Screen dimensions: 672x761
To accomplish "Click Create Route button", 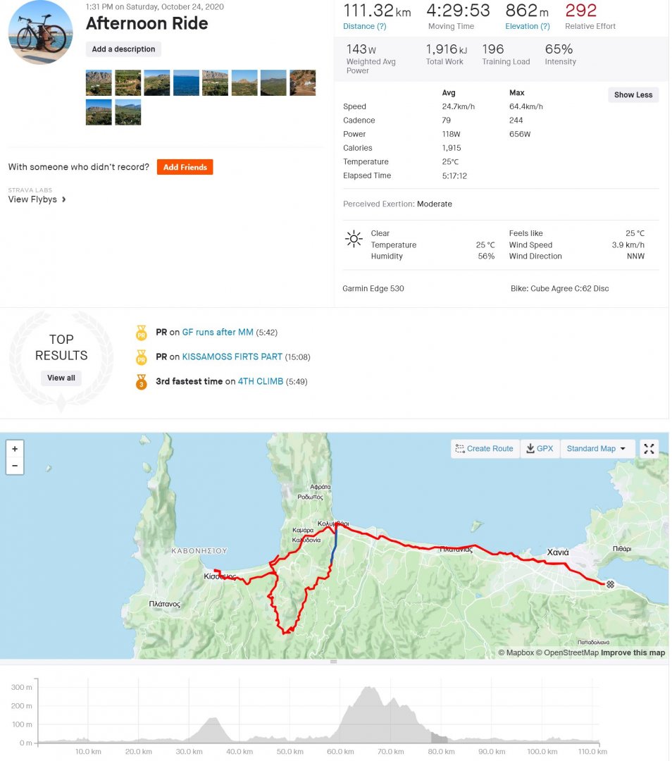I will 485,449.
